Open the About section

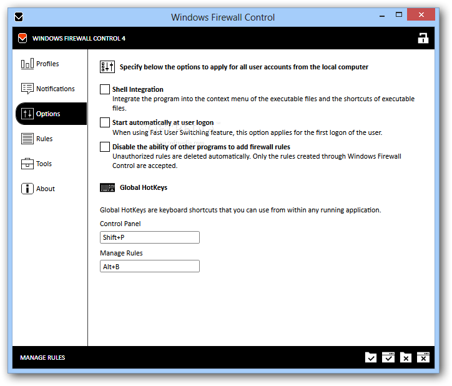pos(37,189)
